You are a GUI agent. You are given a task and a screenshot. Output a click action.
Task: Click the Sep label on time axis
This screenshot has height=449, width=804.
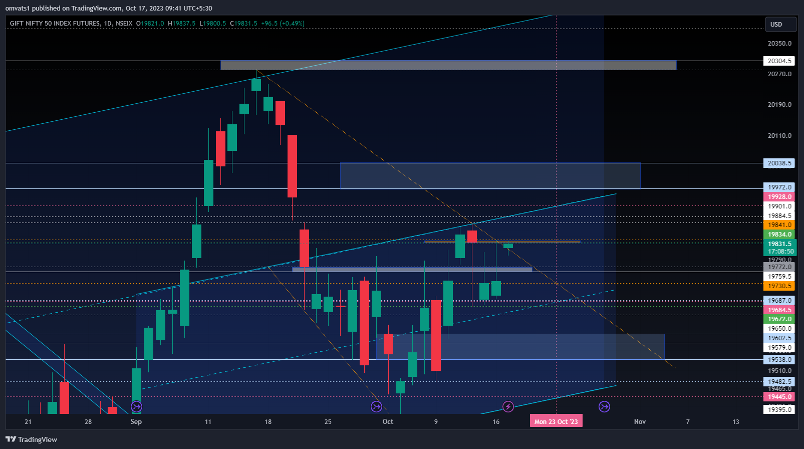(x=136, y=421)
